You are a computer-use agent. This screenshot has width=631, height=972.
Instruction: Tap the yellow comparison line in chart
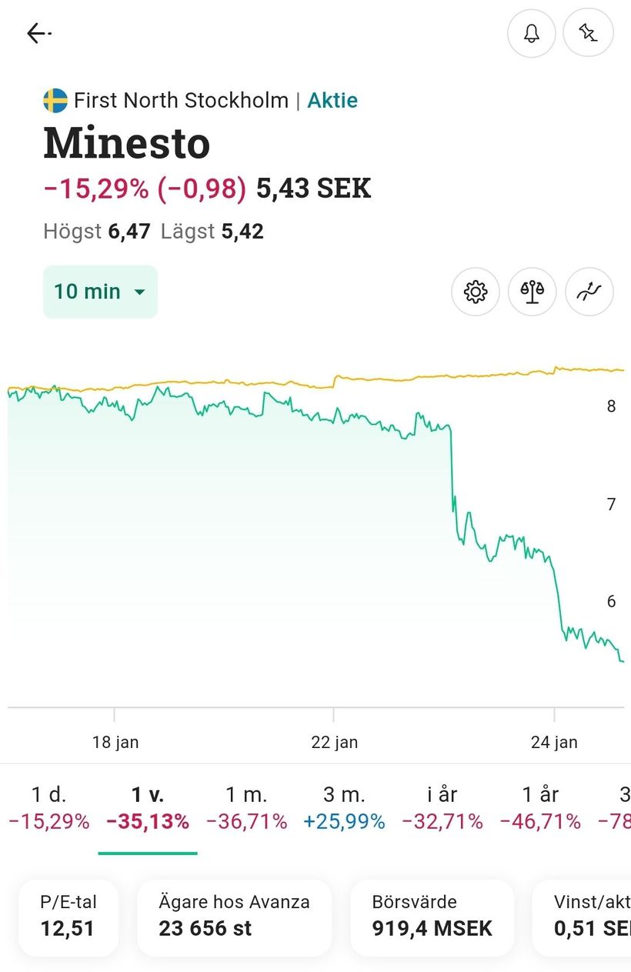click(462, 376)
